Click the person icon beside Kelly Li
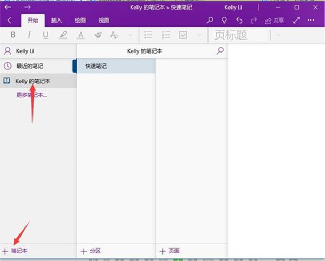 [x=8, y=51]
